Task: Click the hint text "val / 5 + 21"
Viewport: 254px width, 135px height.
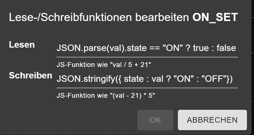Action: (104, 65)
